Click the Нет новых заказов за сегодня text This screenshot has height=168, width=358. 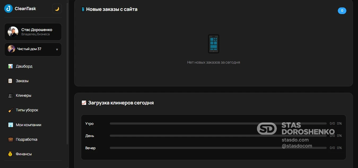pyautogui.click(x=213, y=62)
